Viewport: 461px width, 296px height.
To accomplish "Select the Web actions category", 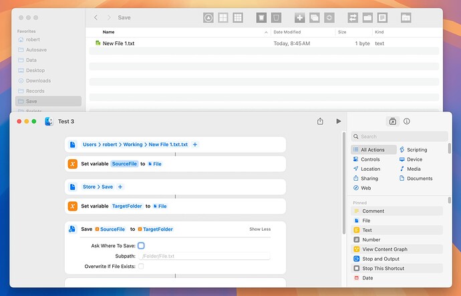I will click(355, 188).
